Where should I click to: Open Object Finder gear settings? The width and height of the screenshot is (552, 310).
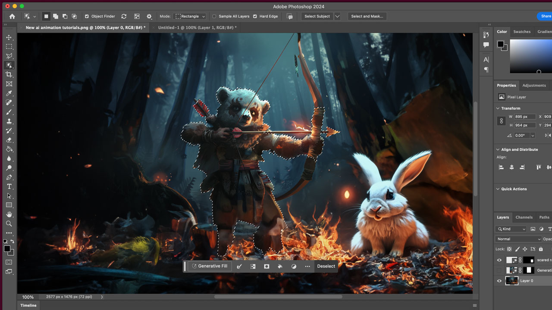point(149,16)
